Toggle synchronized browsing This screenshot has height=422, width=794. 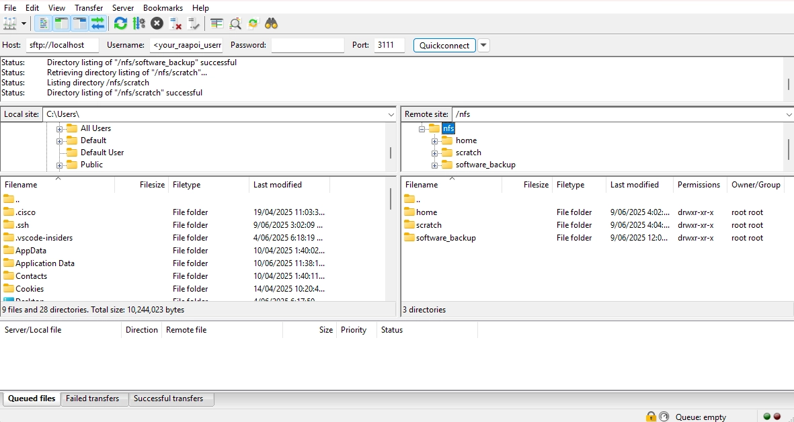point(253,24)
